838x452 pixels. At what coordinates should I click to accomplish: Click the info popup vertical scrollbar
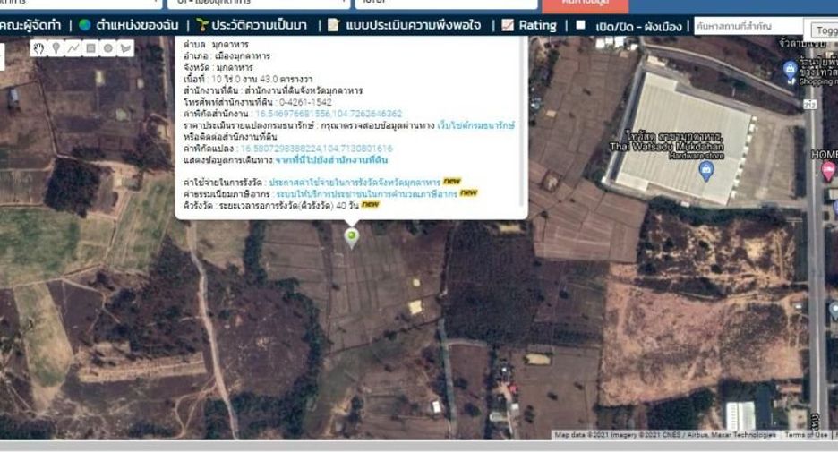[x=524, y=123]
